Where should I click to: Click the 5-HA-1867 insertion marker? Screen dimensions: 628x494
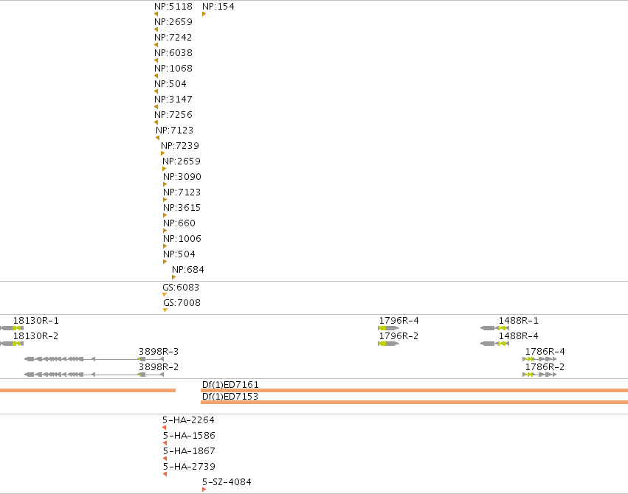click(x=165, y=459)
